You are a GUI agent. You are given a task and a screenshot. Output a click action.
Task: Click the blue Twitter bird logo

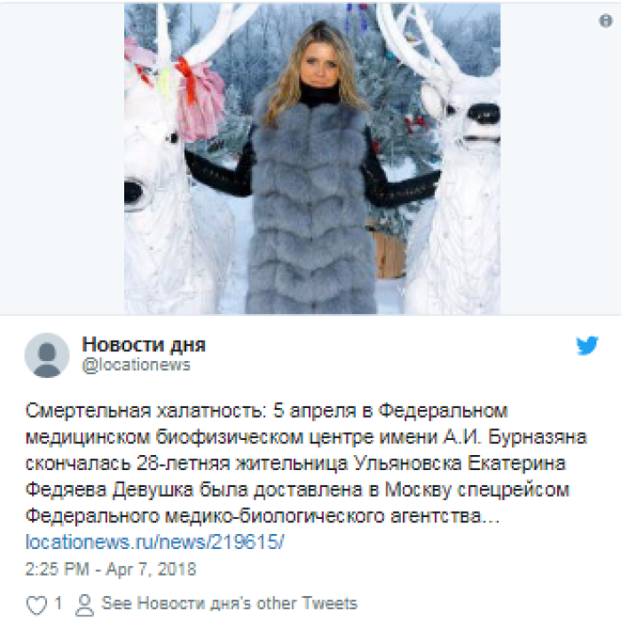coord(587,345)
